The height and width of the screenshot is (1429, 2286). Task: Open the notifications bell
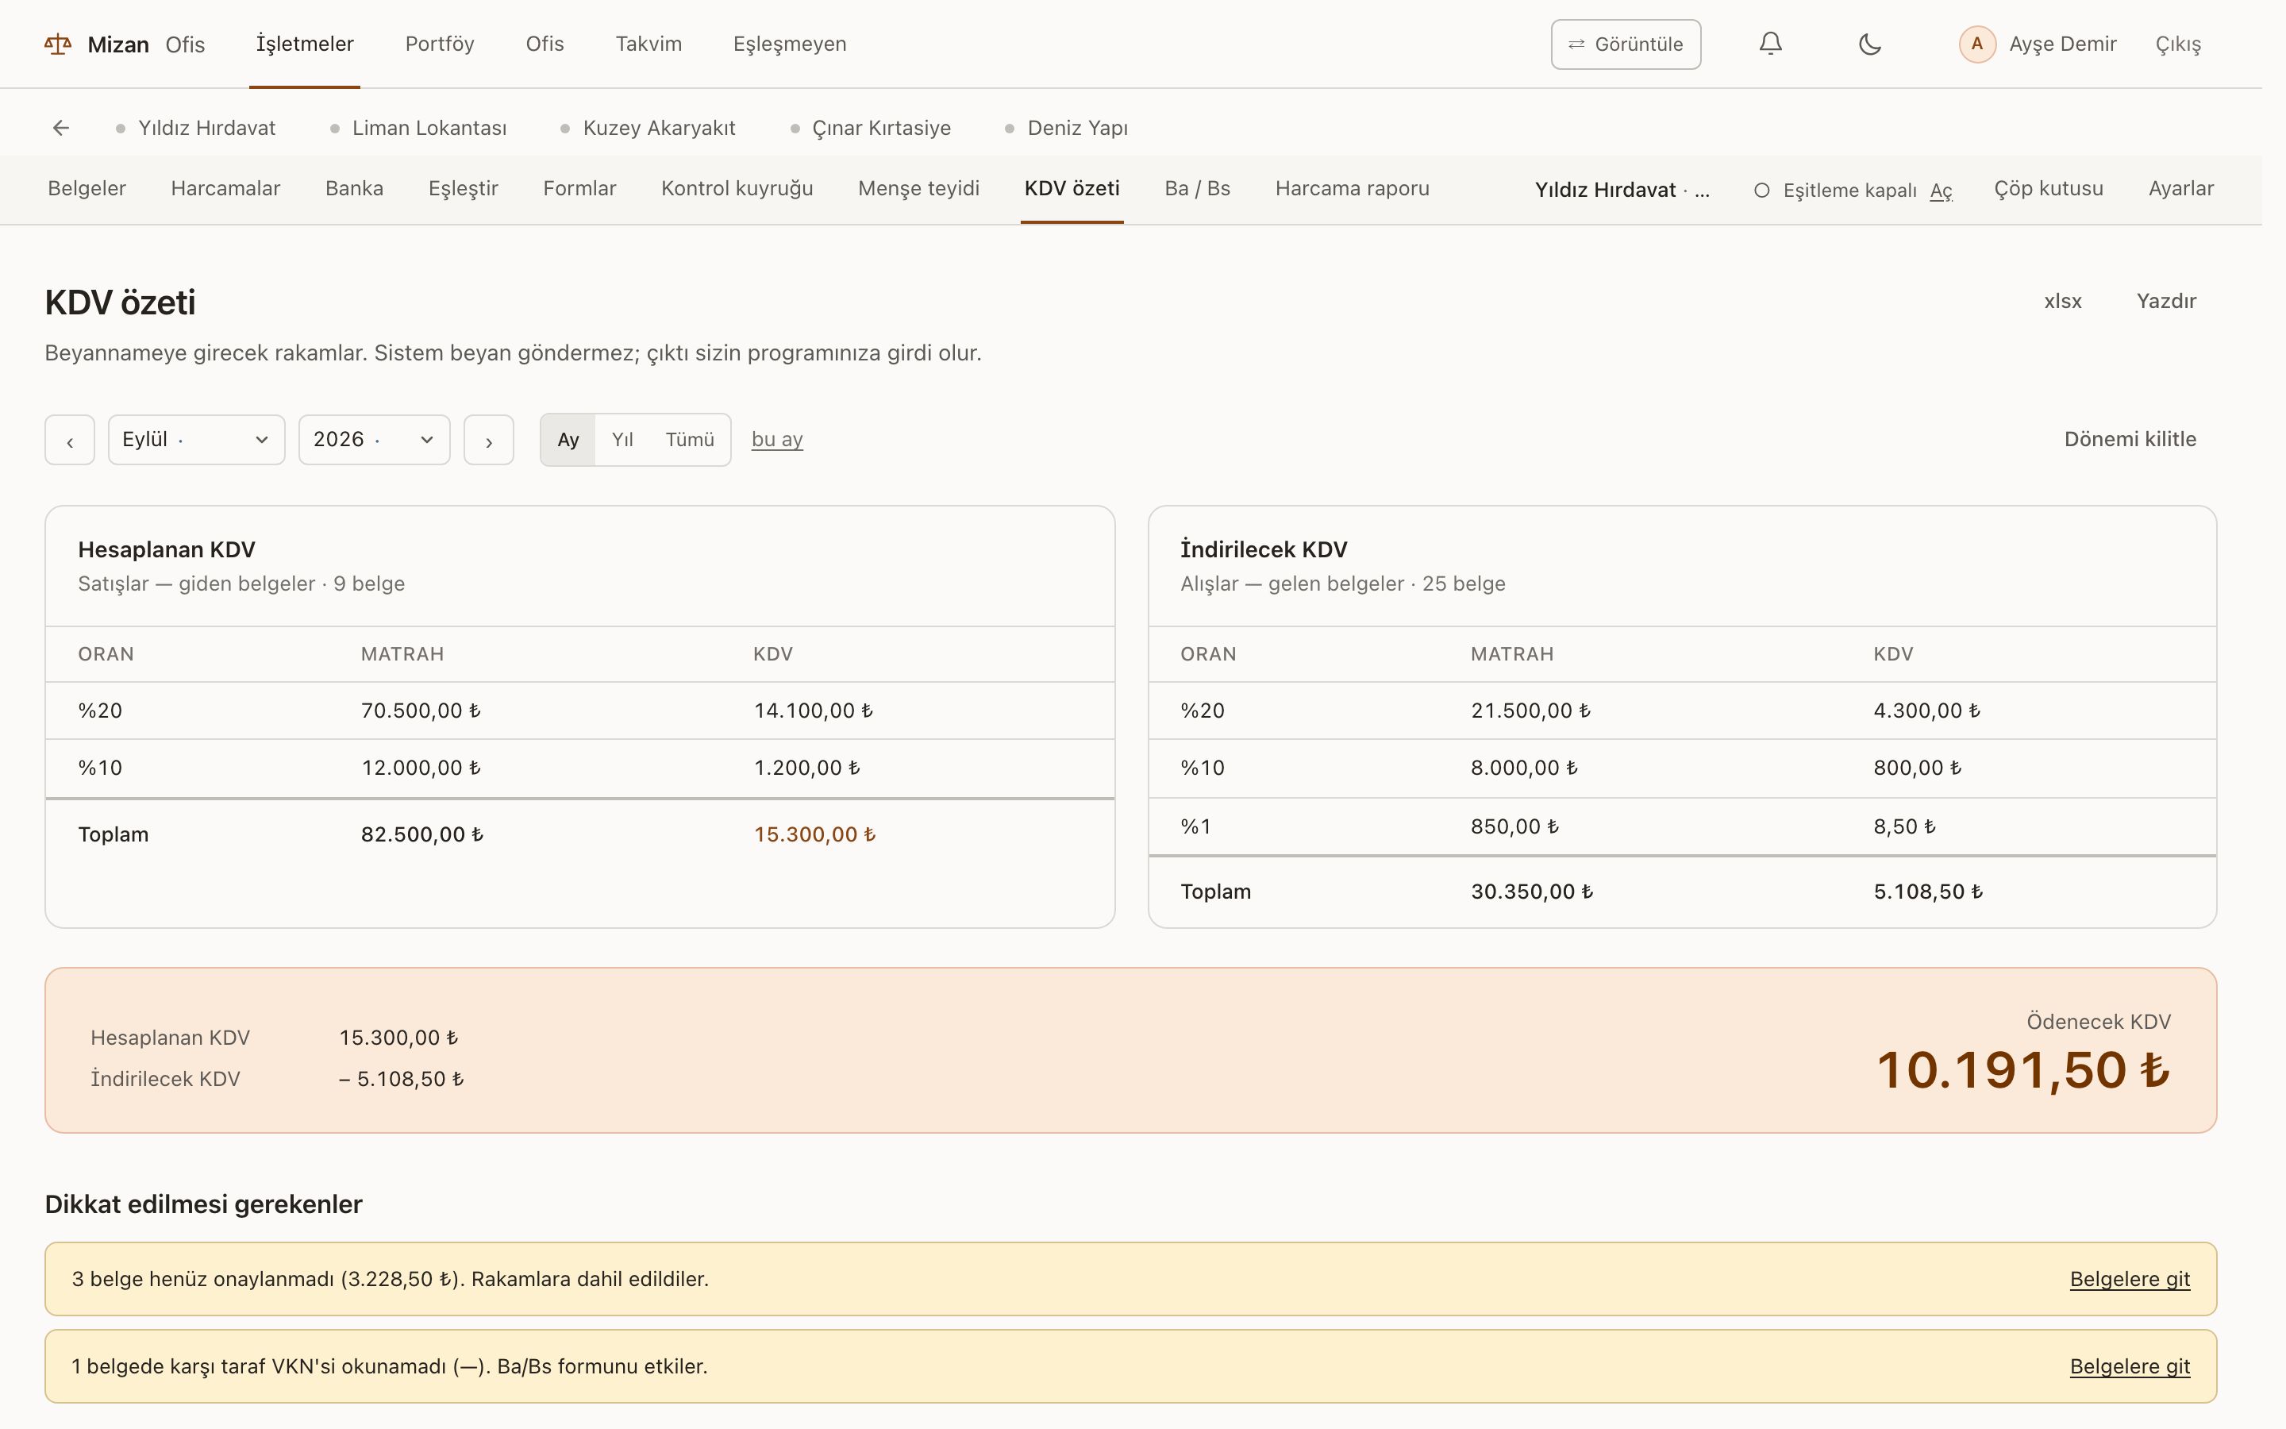[x=1770, y=44]
